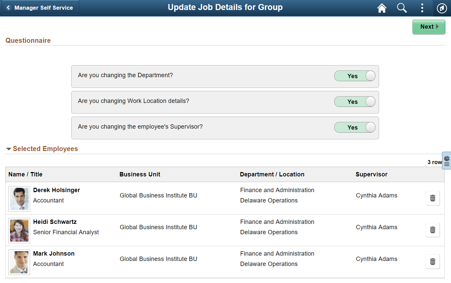Screen dimensions: 451x283
Task: Toggle the Work Location details switch
Action: tap(355, 102)
